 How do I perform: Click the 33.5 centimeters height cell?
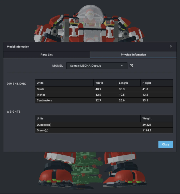[145, 101]
